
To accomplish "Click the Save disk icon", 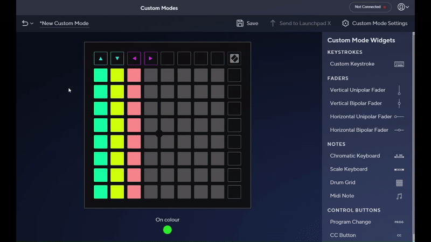I will pos(240,23).
